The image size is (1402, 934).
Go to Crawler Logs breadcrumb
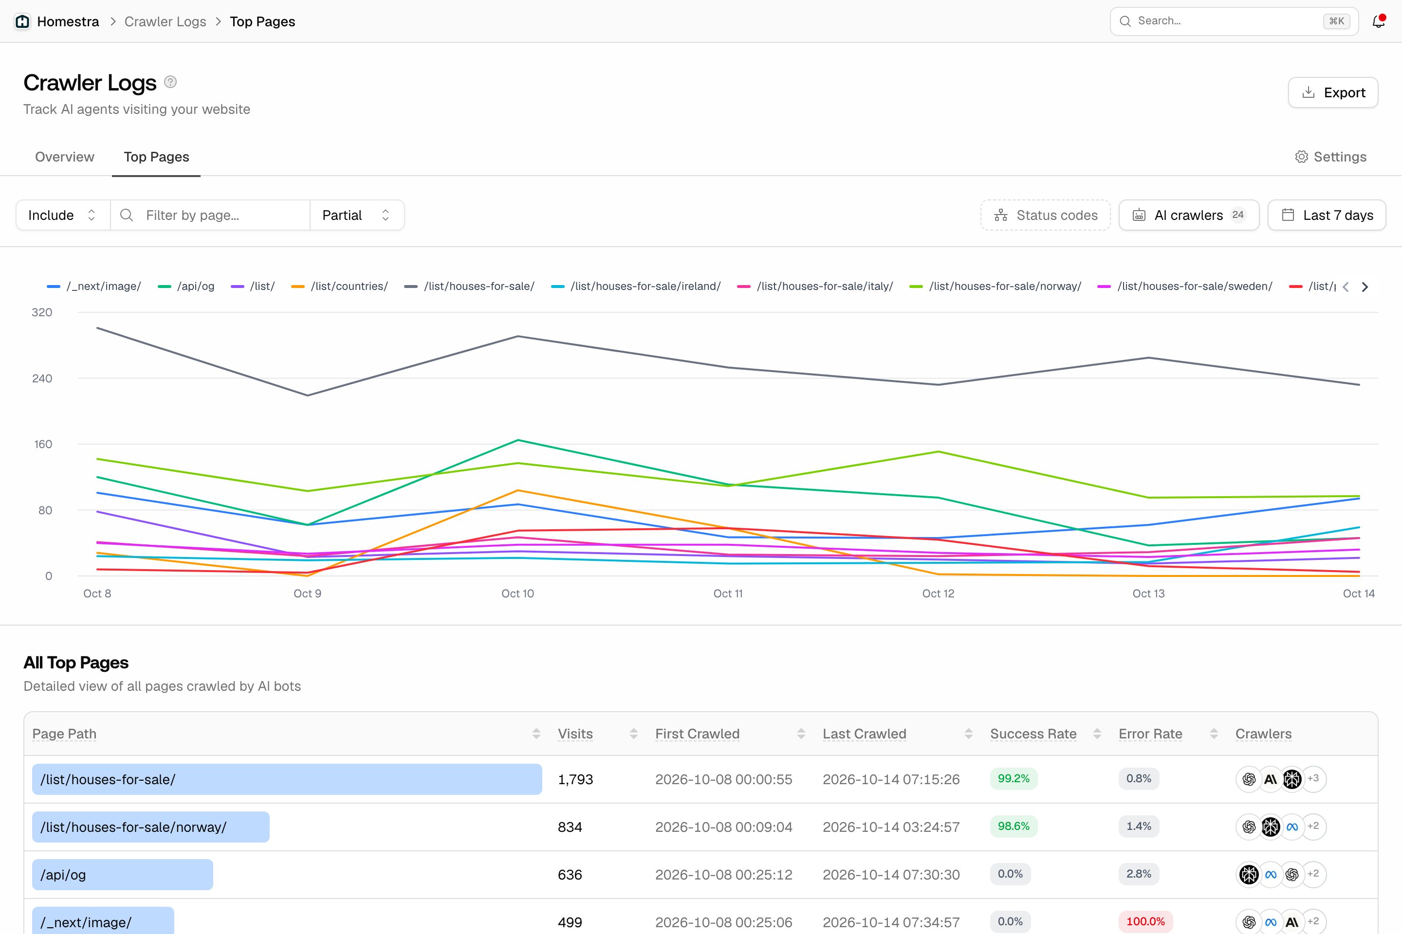[165, 21]
